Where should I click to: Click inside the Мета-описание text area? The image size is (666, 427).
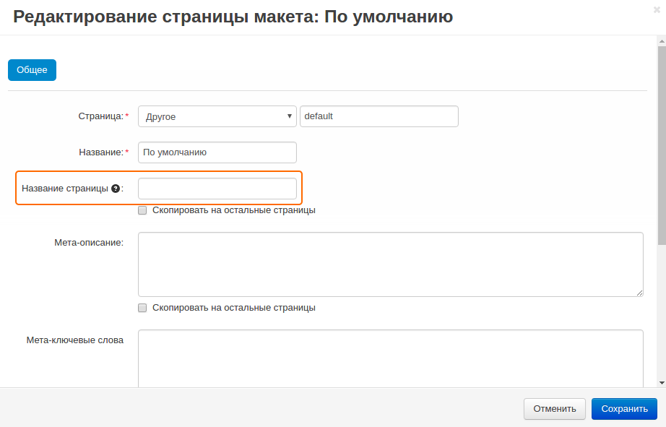pos(390,264)
